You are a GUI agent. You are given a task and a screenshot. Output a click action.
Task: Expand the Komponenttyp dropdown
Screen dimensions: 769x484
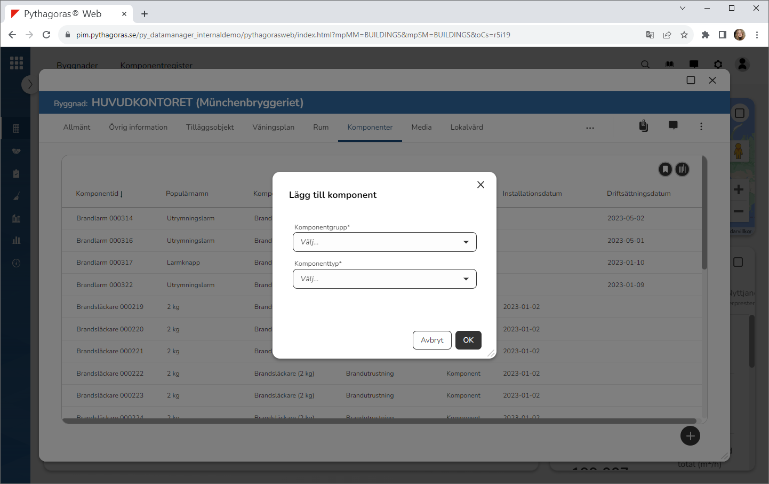coord(384,279)
